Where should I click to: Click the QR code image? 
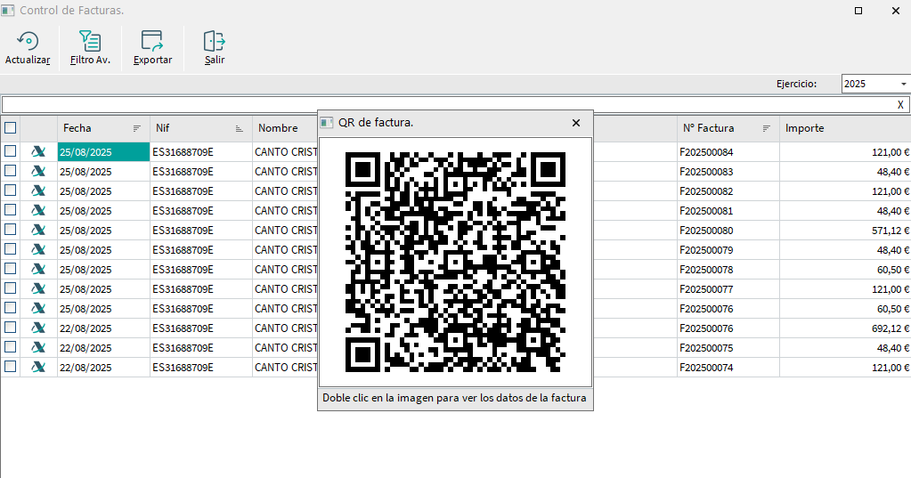455,262
